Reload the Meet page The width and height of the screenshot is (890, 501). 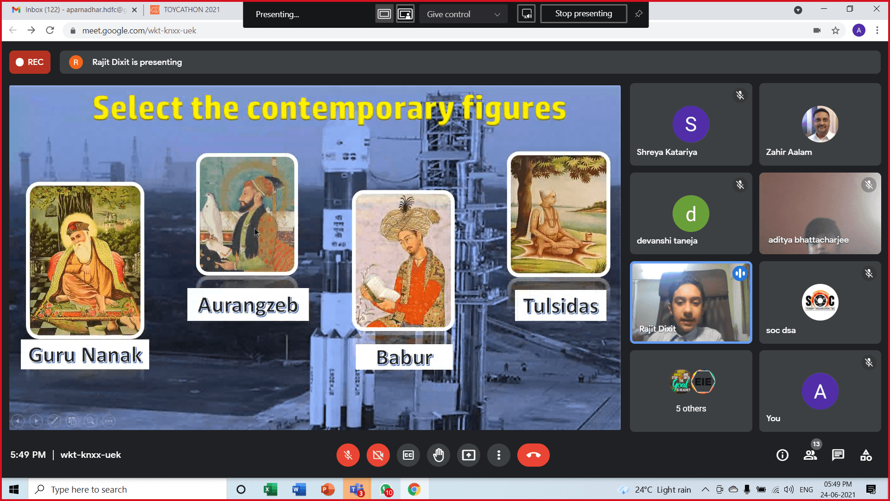coord(50,31)
